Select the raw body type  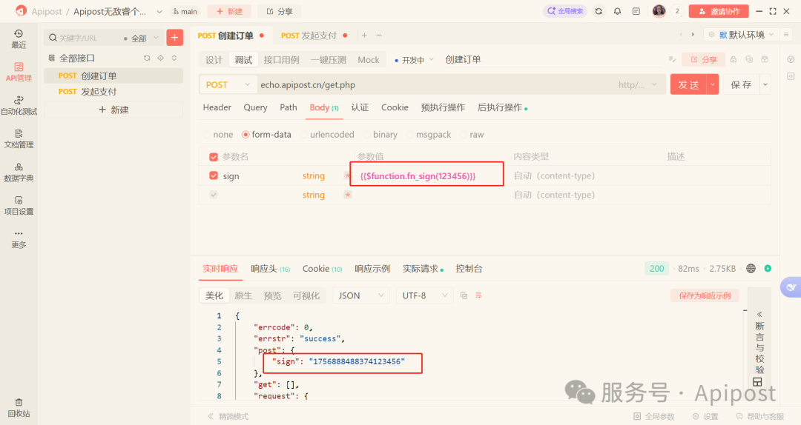472,135
